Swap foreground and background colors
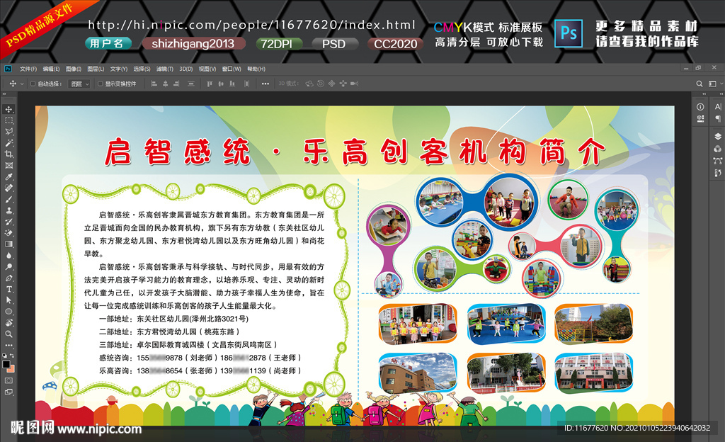 tap(12, 356)
